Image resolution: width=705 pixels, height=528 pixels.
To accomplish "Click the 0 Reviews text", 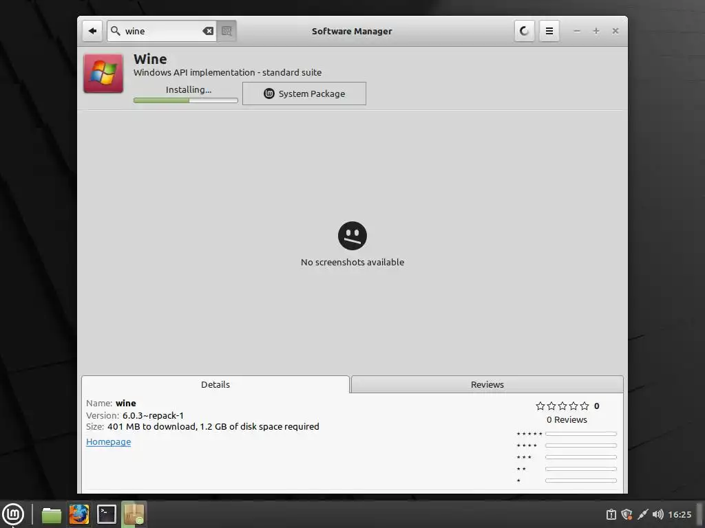I will 567,420.
